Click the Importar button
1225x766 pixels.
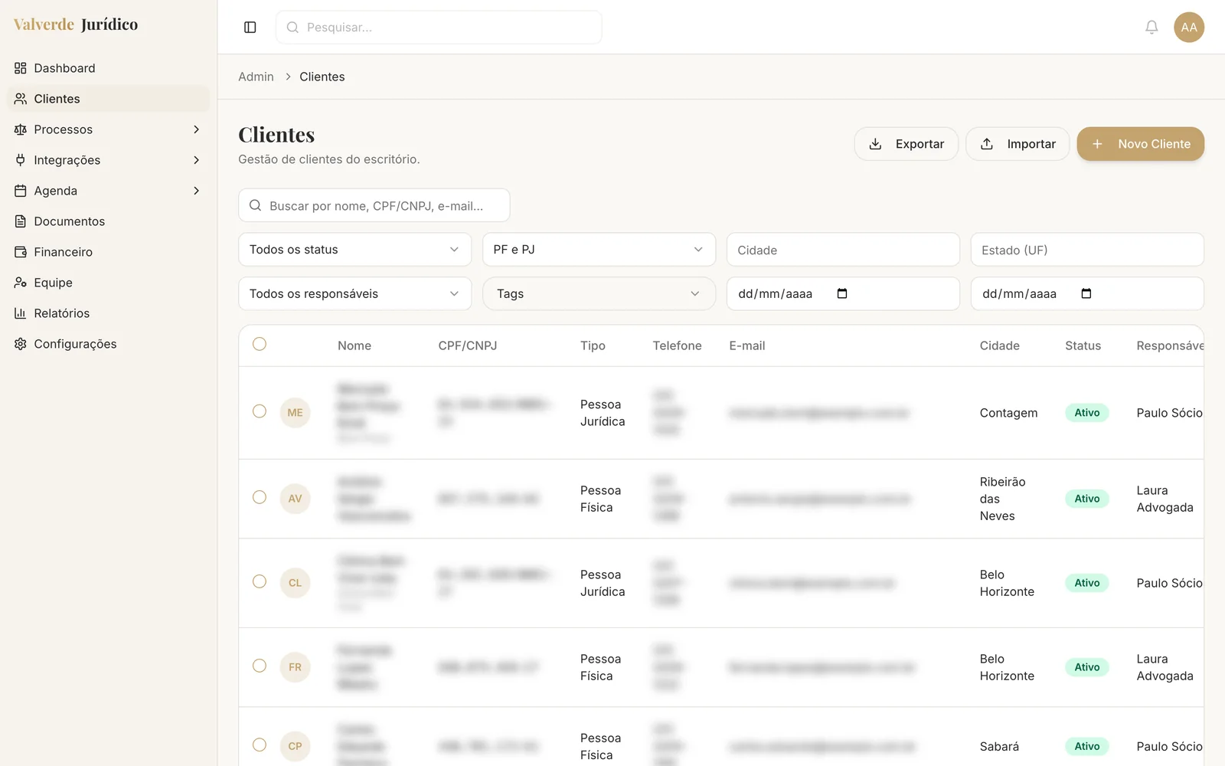1018,144
